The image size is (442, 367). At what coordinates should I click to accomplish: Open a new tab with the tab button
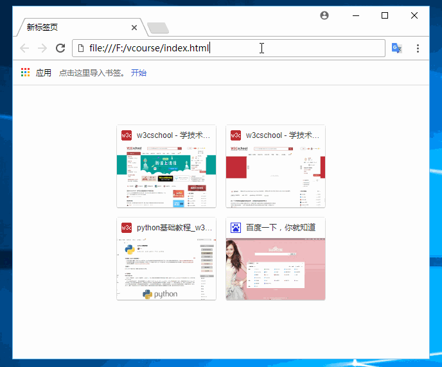pyautogui.click(x=157, y=28)
